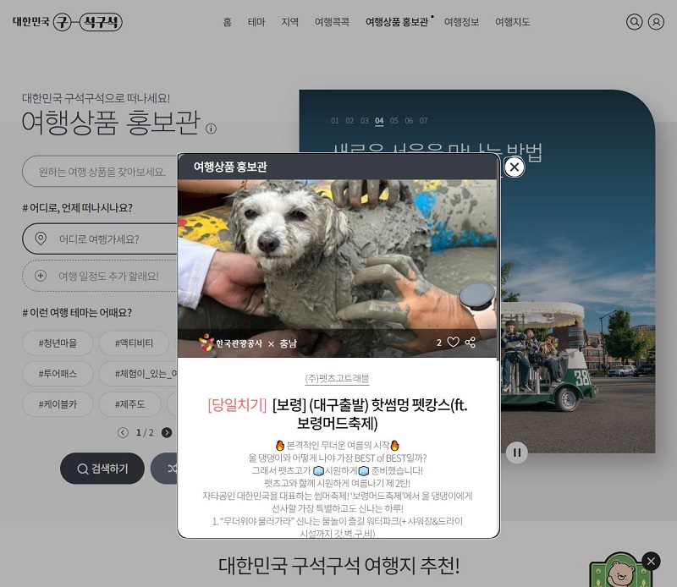
Task: Click the travel product search input field
Action: click(100, 172)
